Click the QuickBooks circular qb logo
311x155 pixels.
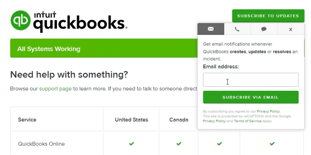click(x=21, y=20)
